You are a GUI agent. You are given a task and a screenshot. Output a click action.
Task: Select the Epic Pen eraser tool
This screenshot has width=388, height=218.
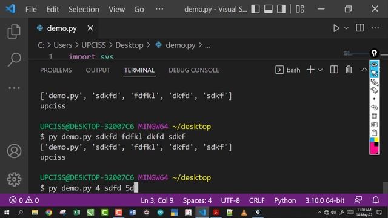click(x=374, y=90)
